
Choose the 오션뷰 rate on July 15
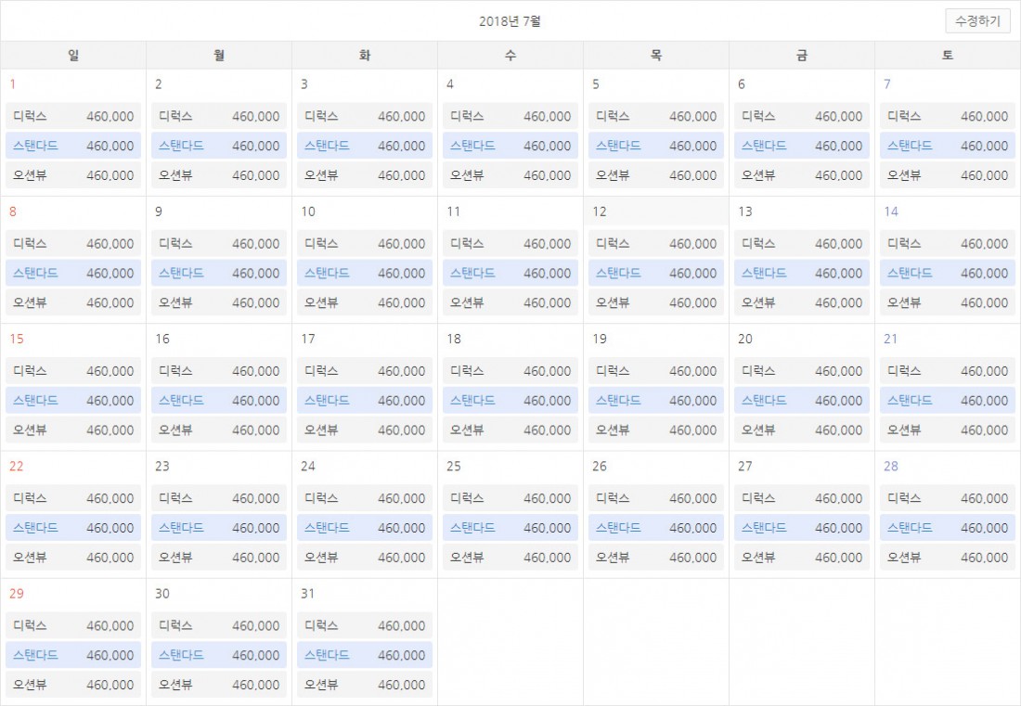(73, 430)
